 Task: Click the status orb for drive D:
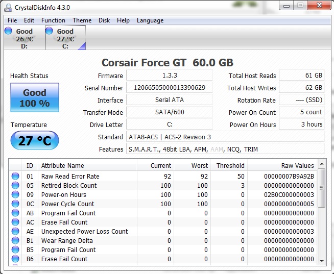coord(8,31)
